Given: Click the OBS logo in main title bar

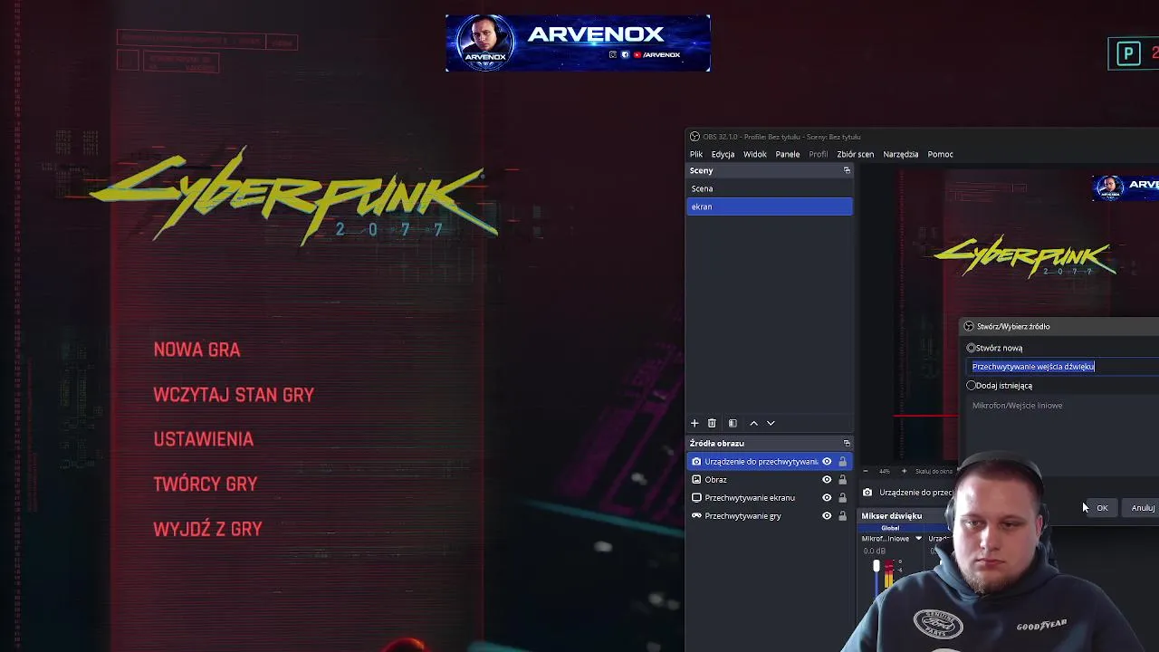Looking at the screenshot, I should pyautogui.click(x=694, y=137).
